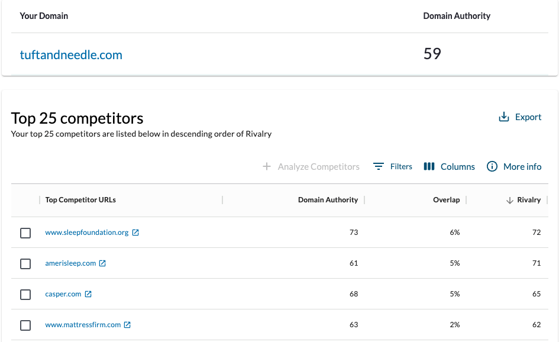The image size is (559, 342).
Task: Sort by Rivalry column arrow
Action: (509, 201)
